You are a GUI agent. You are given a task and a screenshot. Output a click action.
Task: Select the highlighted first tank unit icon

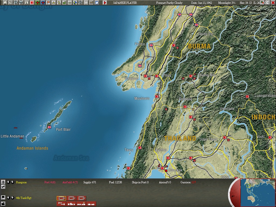(61, 198)
